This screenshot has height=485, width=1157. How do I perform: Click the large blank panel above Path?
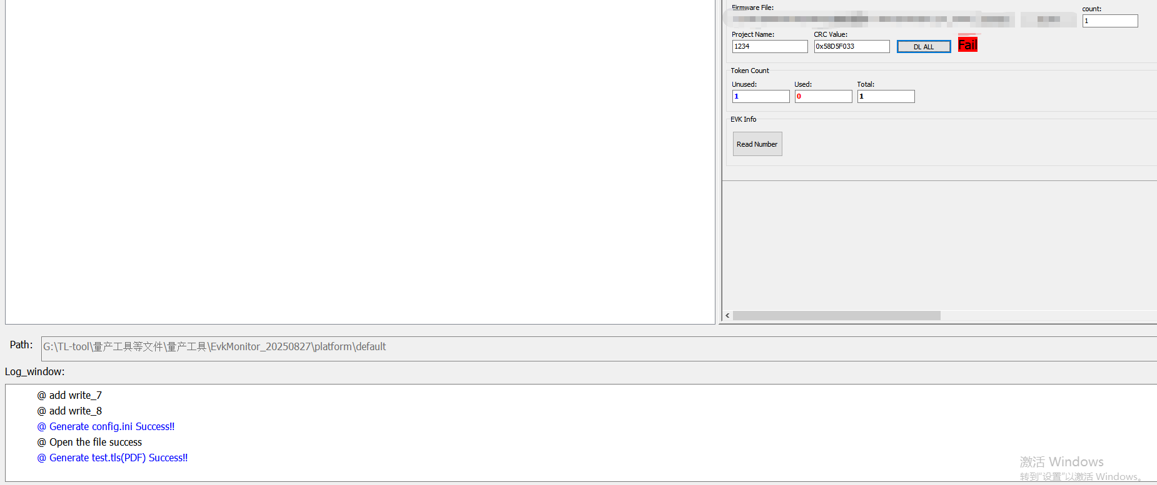pyautogui.click(x=360, y=161)
